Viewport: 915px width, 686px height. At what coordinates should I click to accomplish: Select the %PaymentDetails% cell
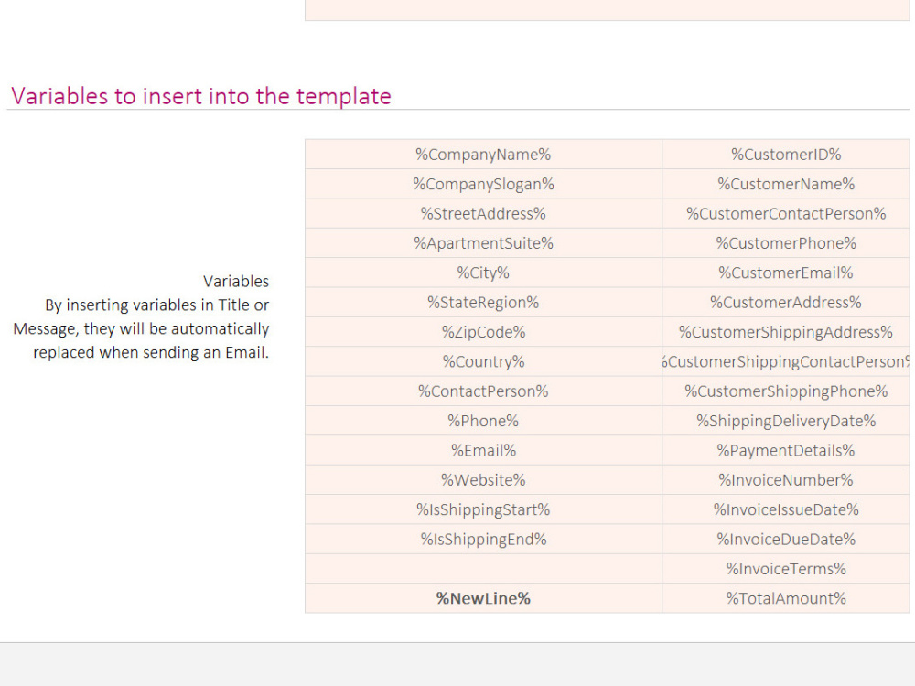point(786,450)
